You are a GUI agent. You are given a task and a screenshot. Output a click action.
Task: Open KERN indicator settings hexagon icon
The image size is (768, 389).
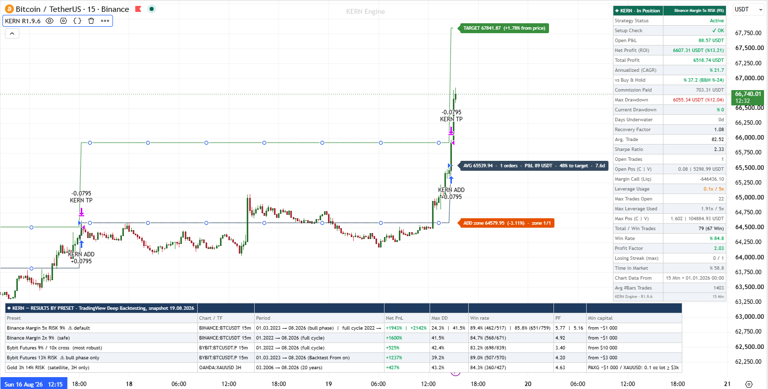coord(63,21)
